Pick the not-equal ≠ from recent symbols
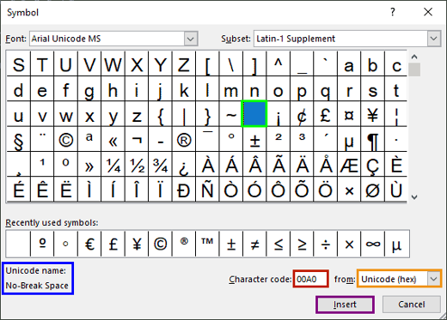Viewport: 447px width, 320px height. (x=254, y=244)
